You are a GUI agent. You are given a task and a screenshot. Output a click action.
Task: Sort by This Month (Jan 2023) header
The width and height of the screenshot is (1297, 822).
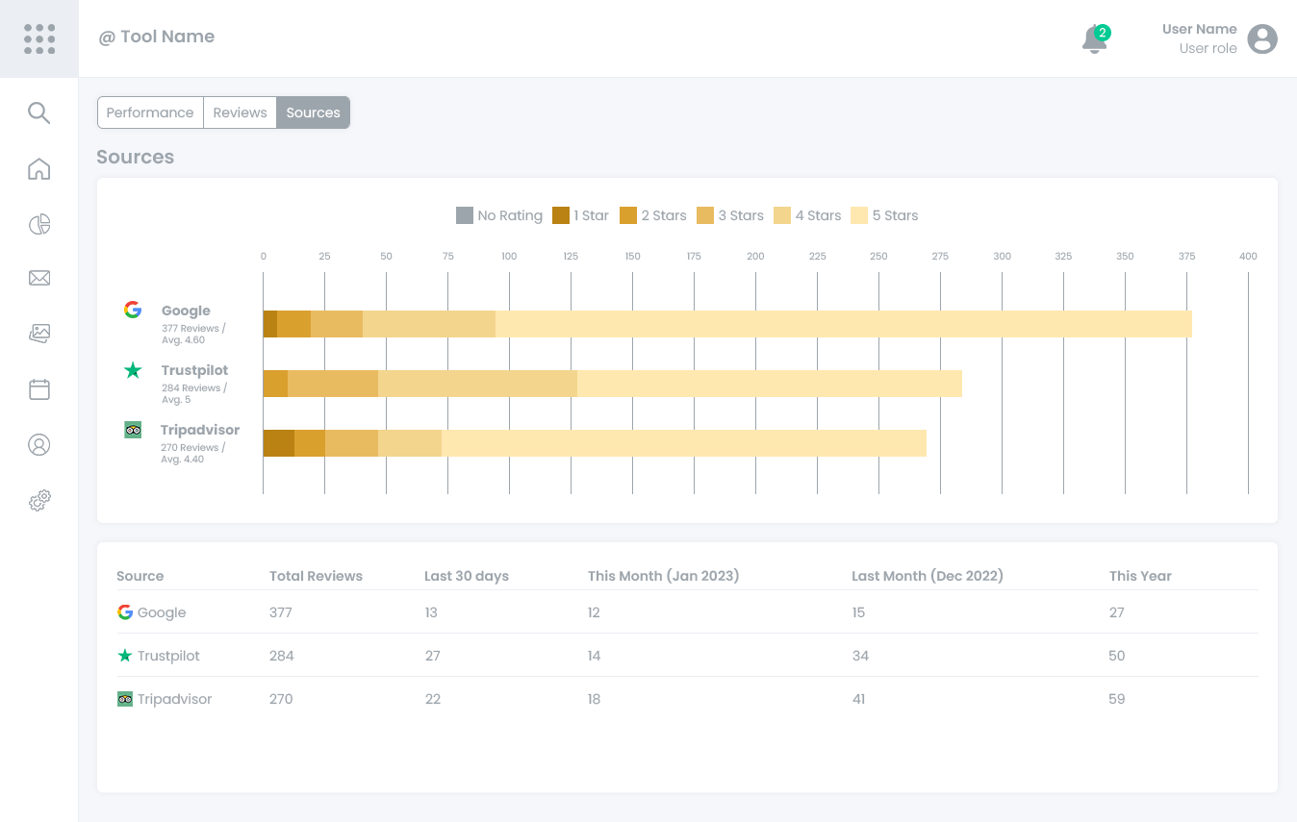pos(664,576)
